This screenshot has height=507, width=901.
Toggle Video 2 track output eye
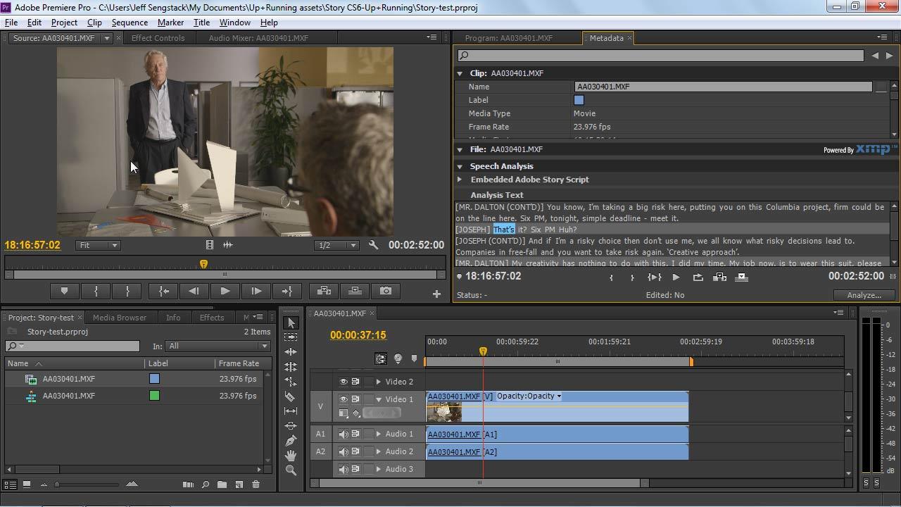click(344, 382)
